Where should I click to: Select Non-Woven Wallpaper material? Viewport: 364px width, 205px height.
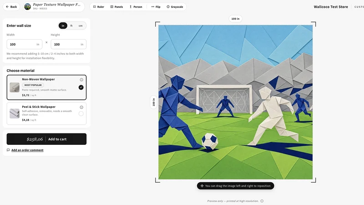(46, 87)
